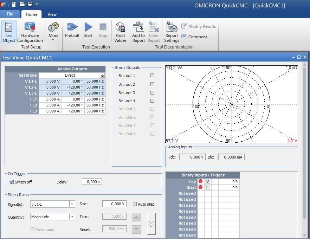Click the disabled Pulse ramp checkbox
310x239 pixels.
32,229
